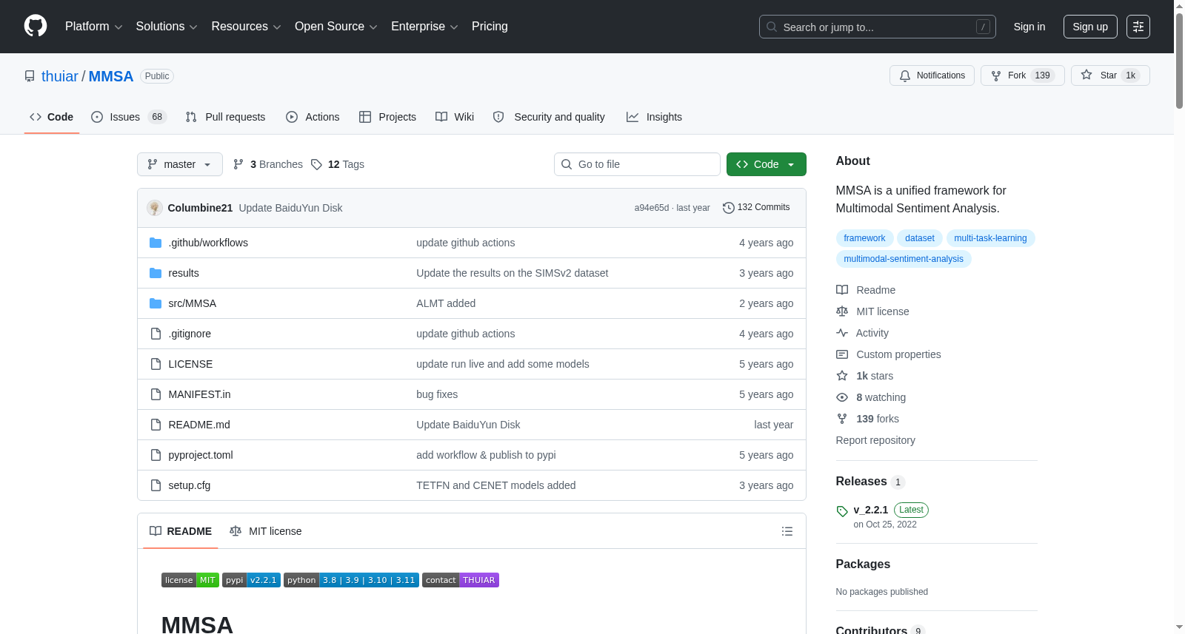1185x634 pixels.
Task: Click the Notifications button
Action: pyautogui.click(x=932, y=75)
